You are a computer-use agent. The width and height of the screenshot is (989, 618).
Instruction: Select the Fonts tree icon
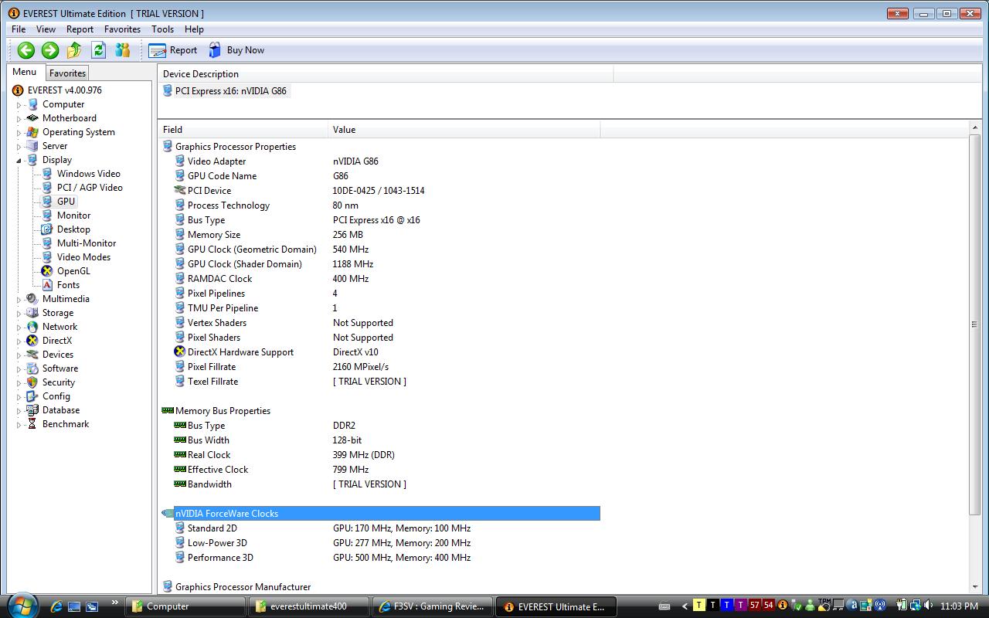(47, 285)
